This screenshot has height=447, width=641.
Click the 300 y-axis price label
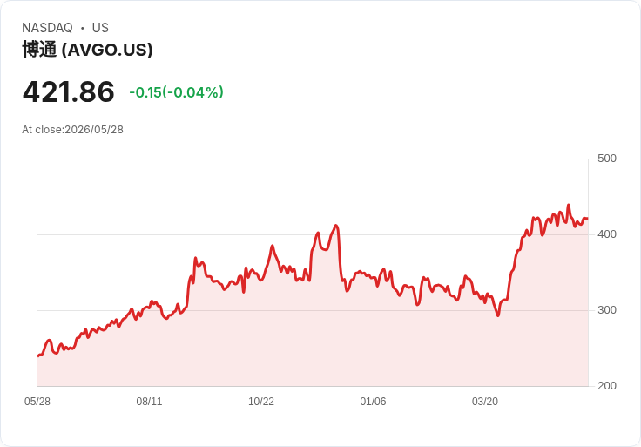[607, 310]
